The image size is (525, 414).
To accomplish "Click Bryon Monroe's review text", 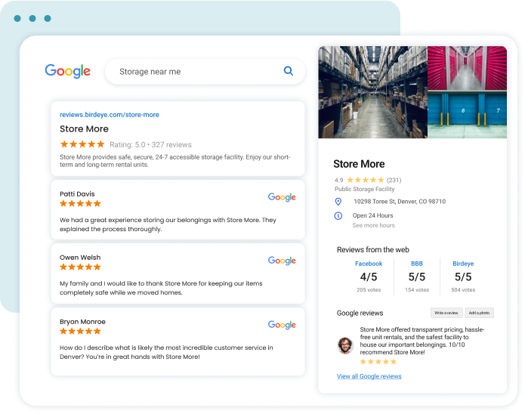I will [166, 352].
